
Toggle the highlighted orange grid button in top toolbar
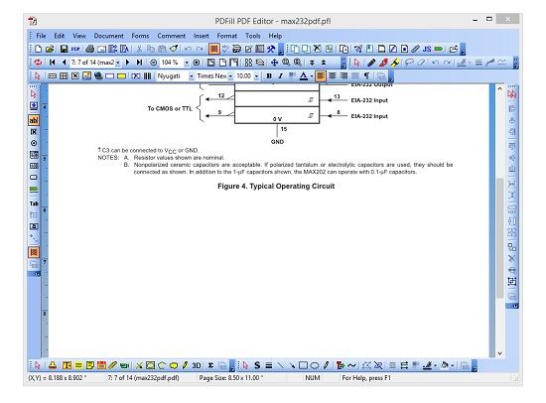click(213, 49)
